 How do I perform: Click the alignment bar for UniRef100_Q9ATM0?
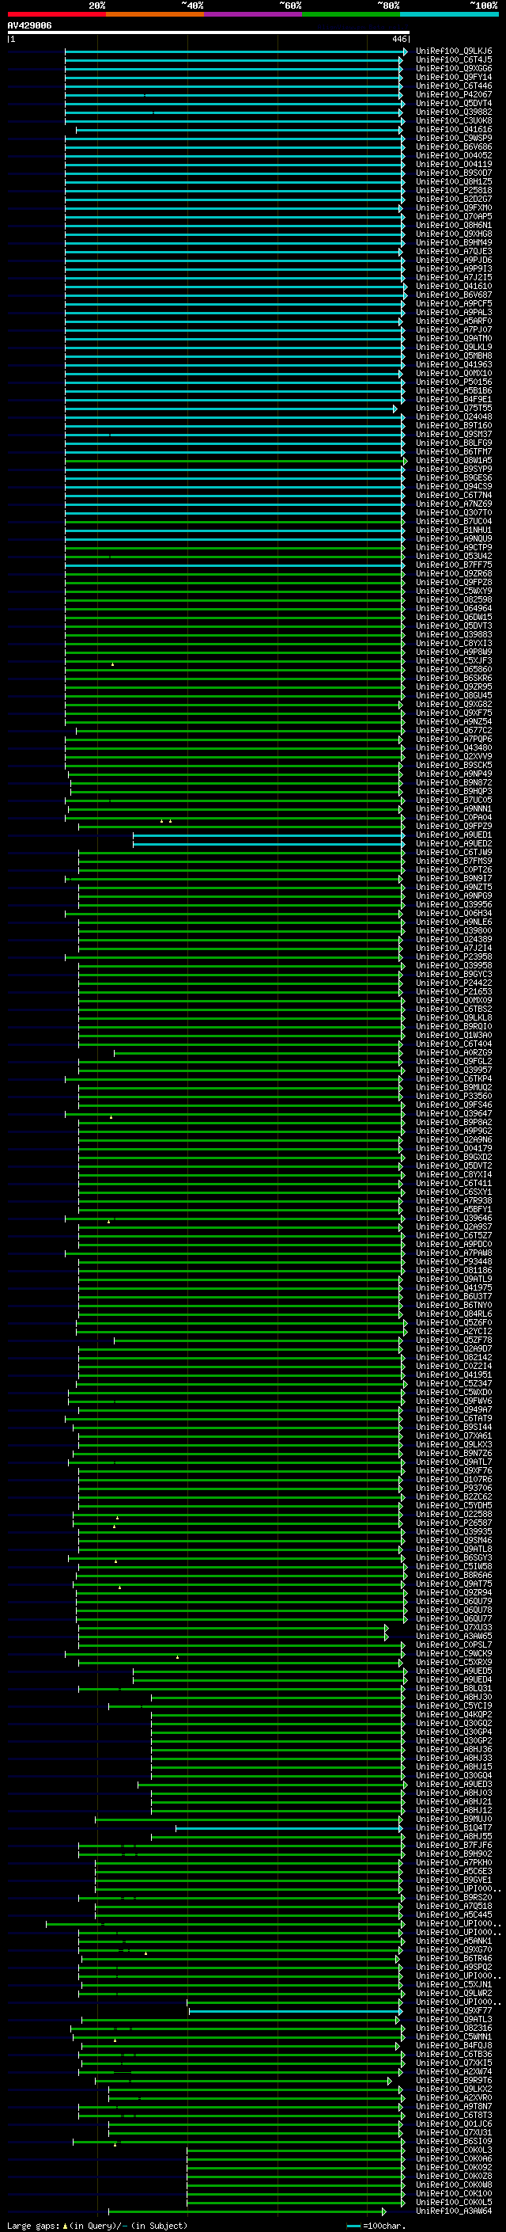[234, 339]
